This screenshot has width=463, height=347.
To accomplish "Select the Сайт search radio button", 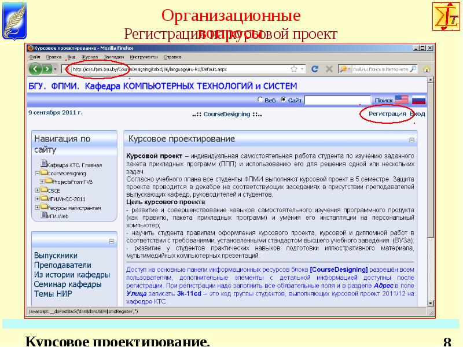I will click(x=283, y=99).
